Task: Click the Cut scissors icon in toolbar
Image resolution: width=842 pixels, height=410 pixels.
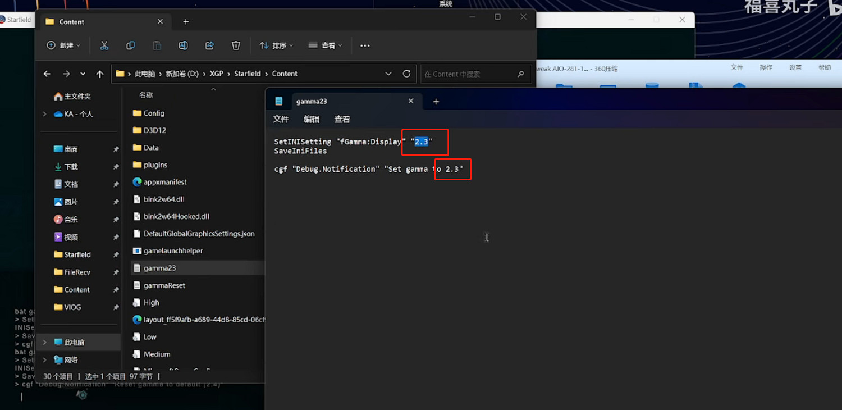Action: coord(104,45)
